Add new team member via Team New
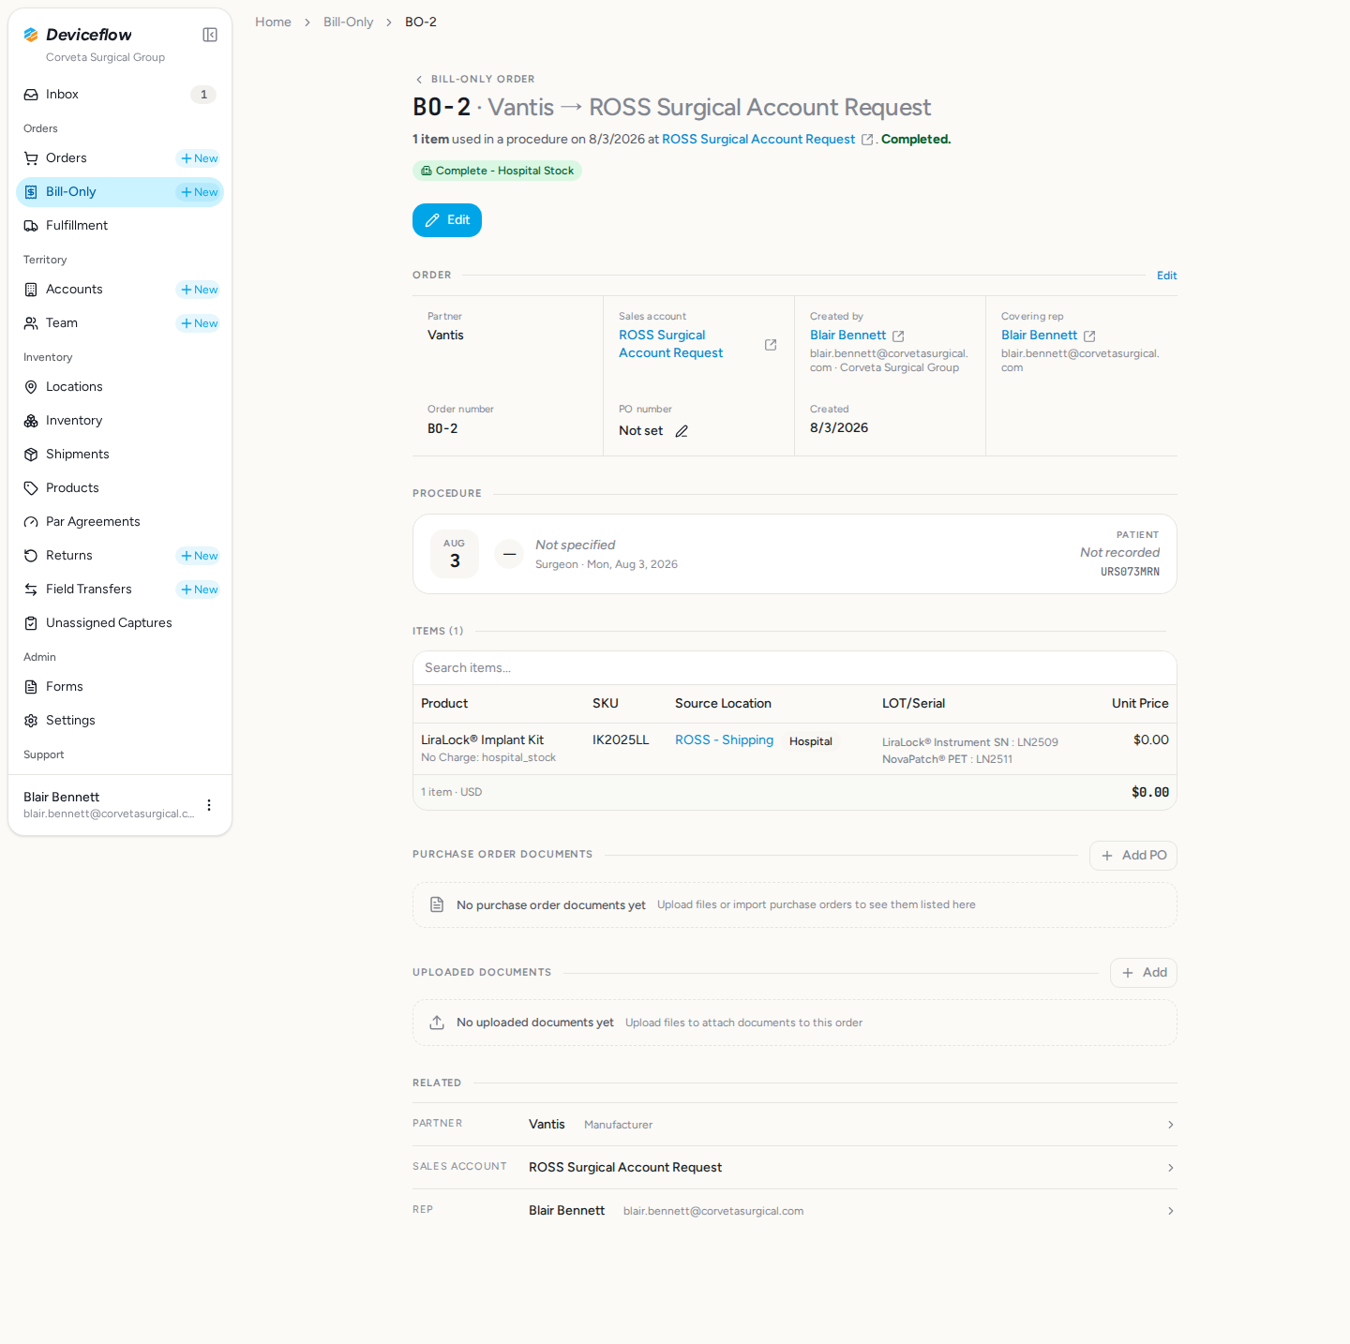 199,323
